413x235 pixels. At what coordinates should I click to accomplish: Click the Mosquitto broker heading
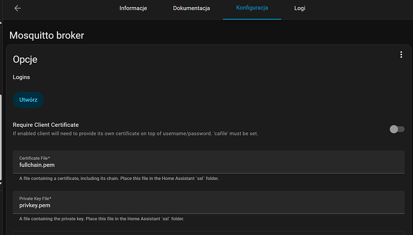point(47,35)
